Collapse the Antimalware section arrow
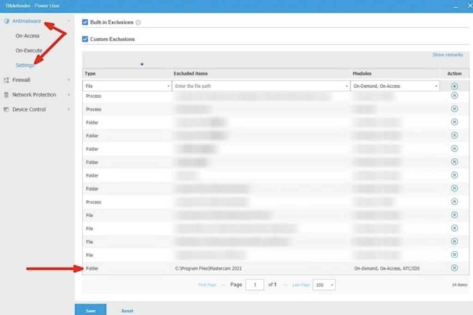Image resolution: width=473 pixels, height=315 pixels. 69,21
